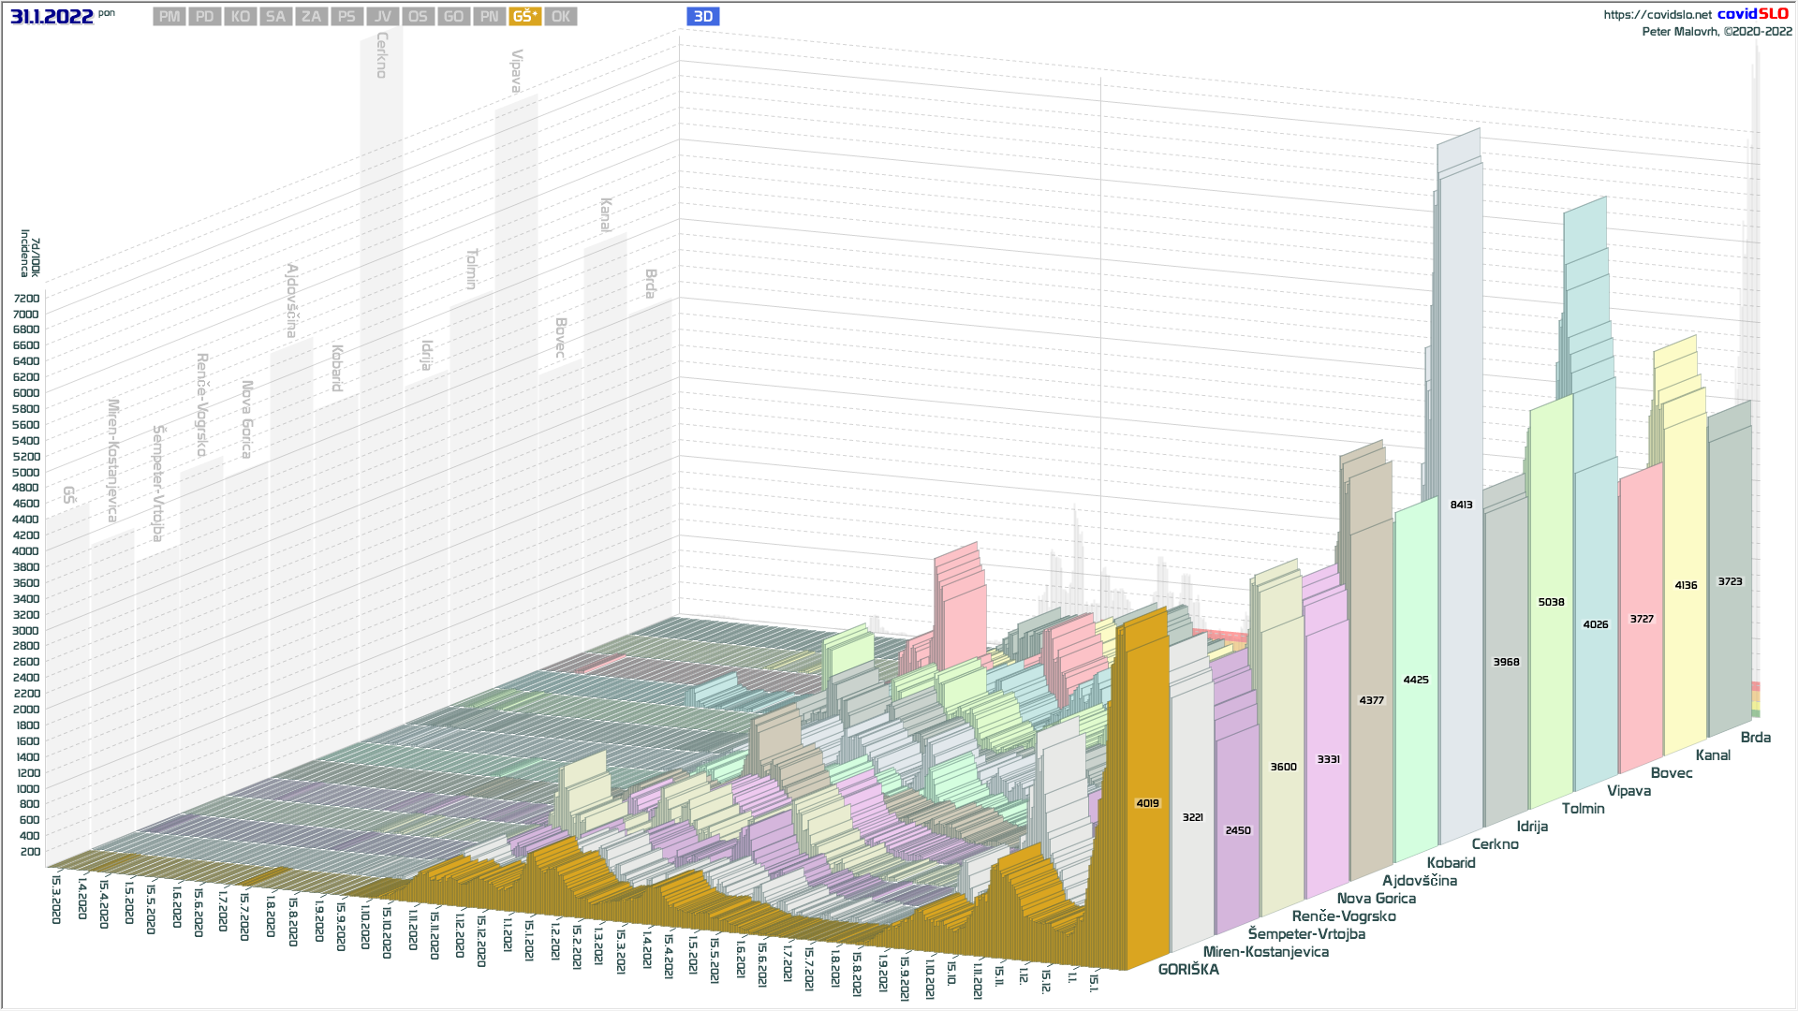1798x1011 pixels.
Task: Switch to JV region
Action: click(x=382, y=17)
